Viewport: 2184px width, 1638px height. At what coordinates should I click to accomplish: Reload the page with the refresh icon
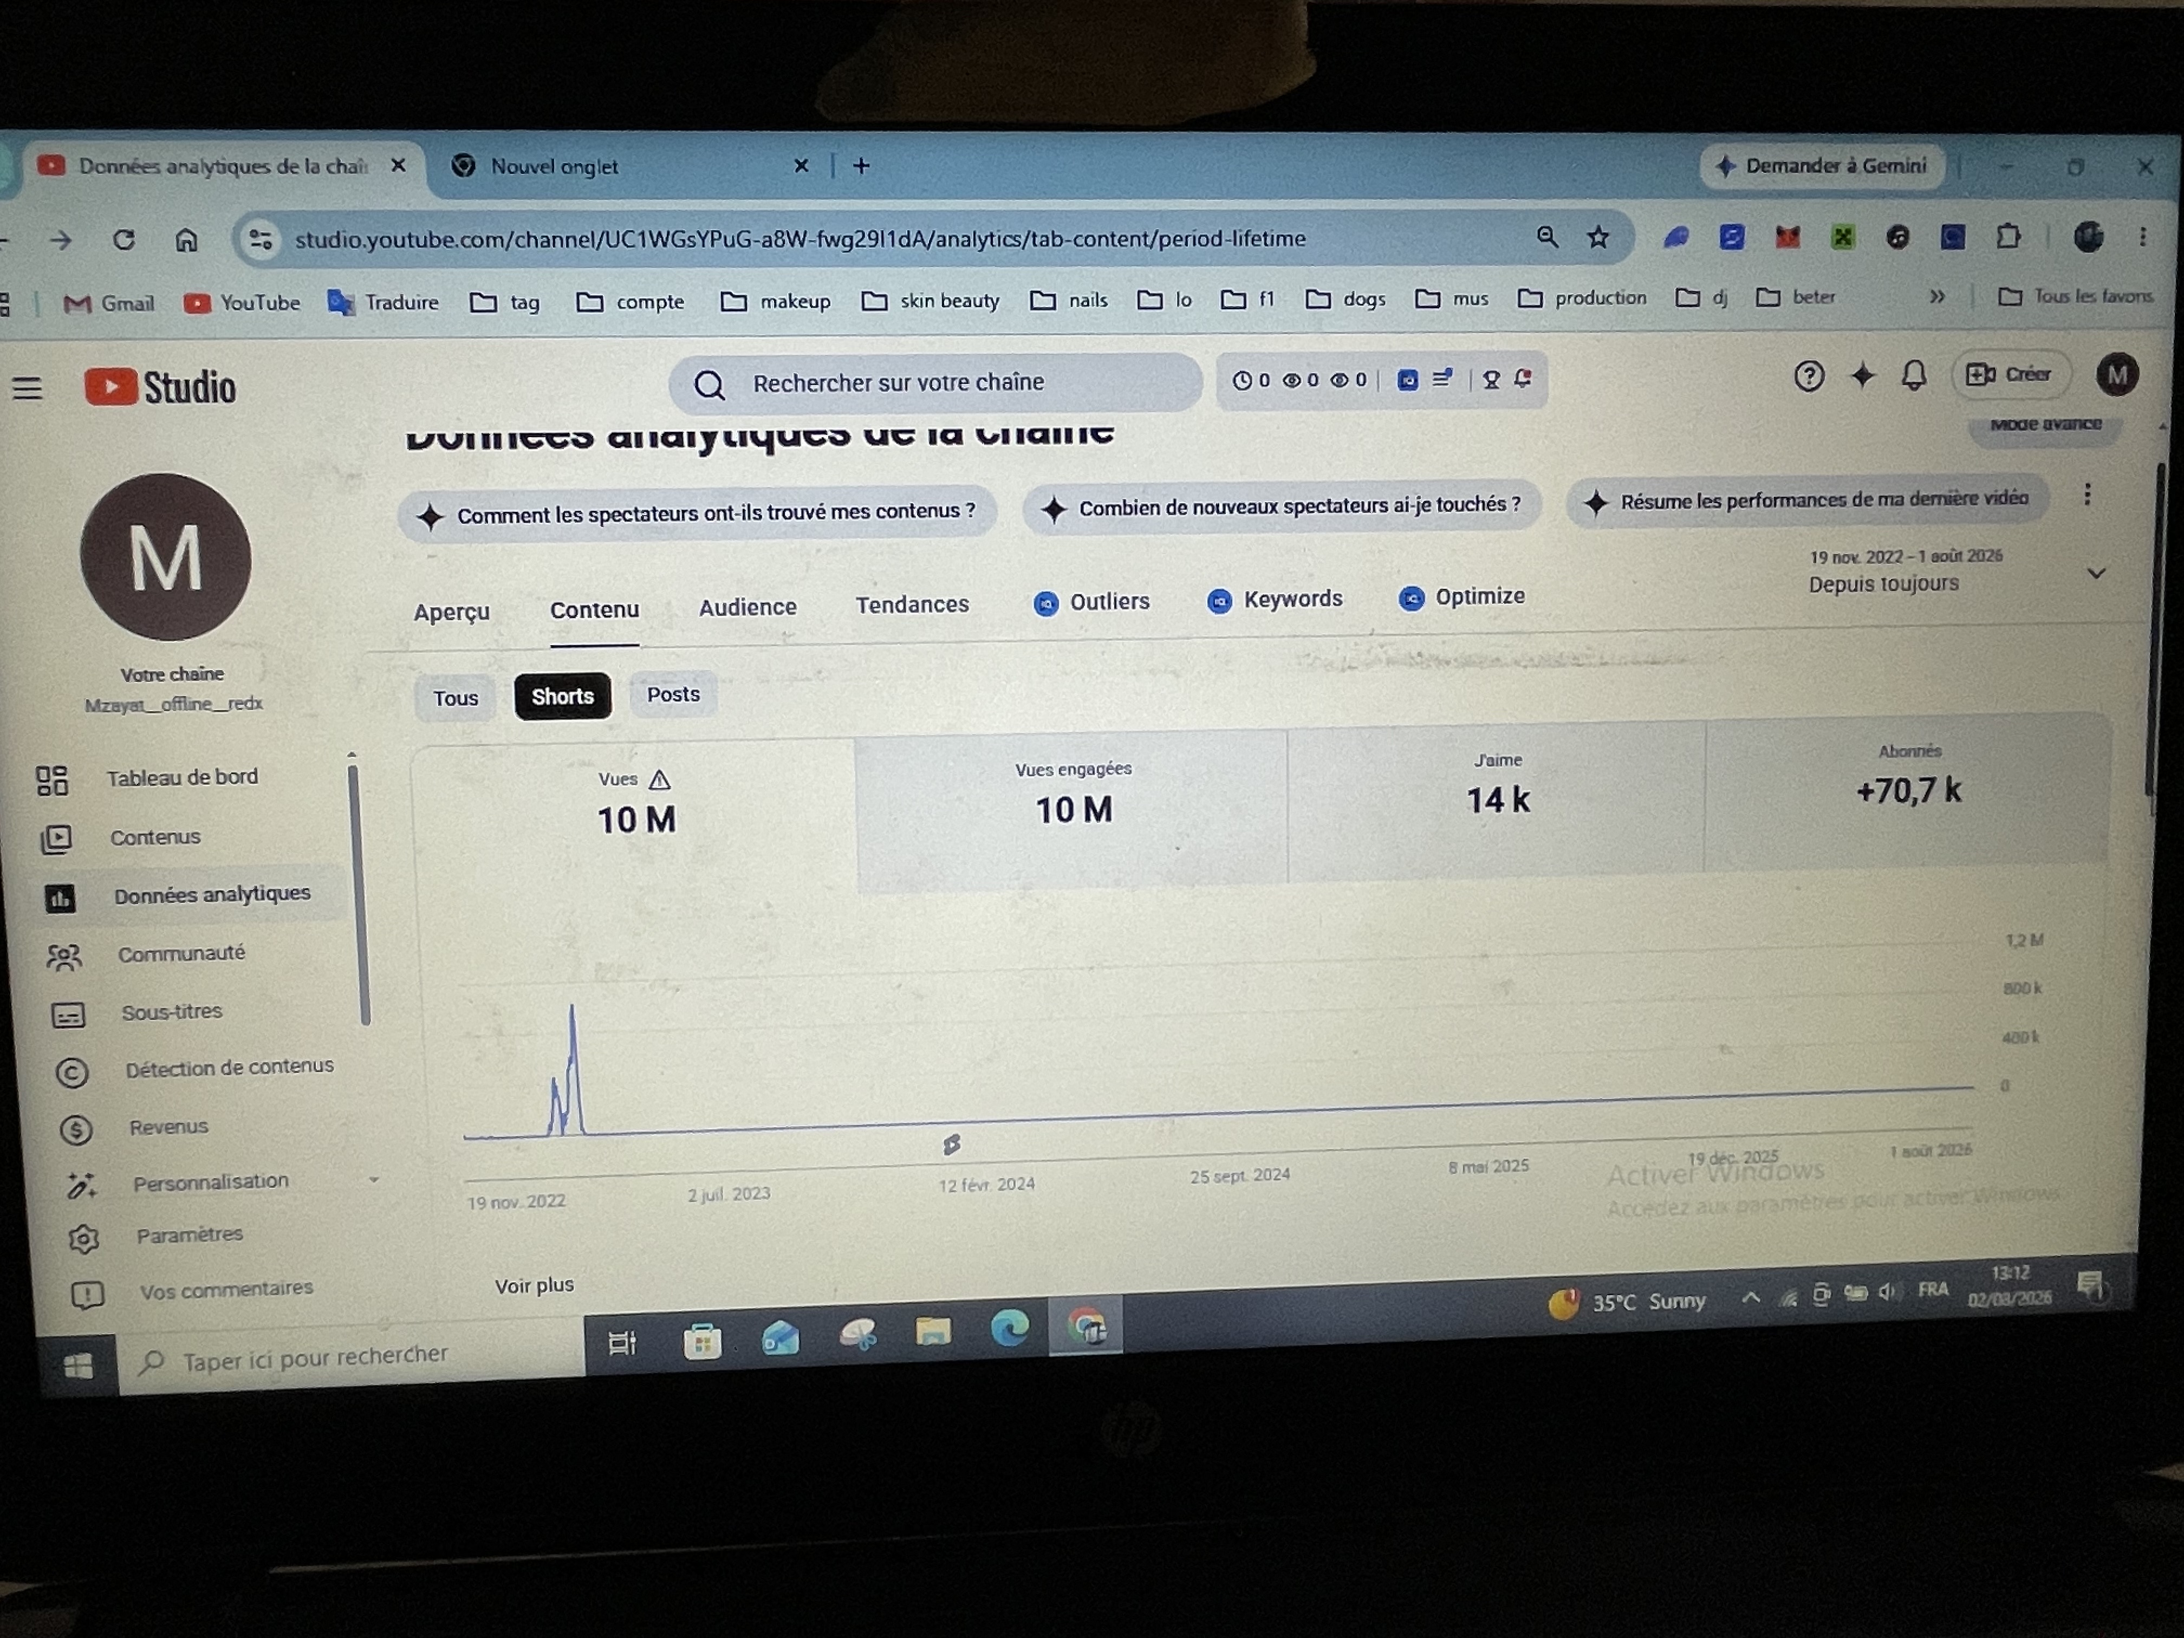point(123,240)
